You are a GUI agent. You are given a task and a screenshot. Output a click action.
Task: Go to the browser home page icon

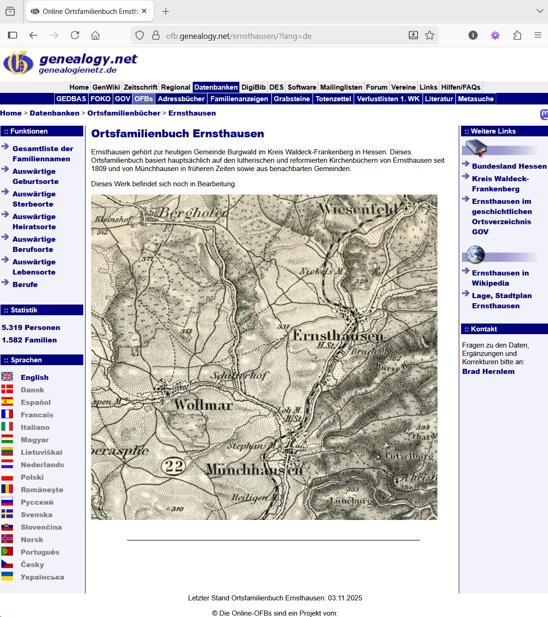click(95, 36)
